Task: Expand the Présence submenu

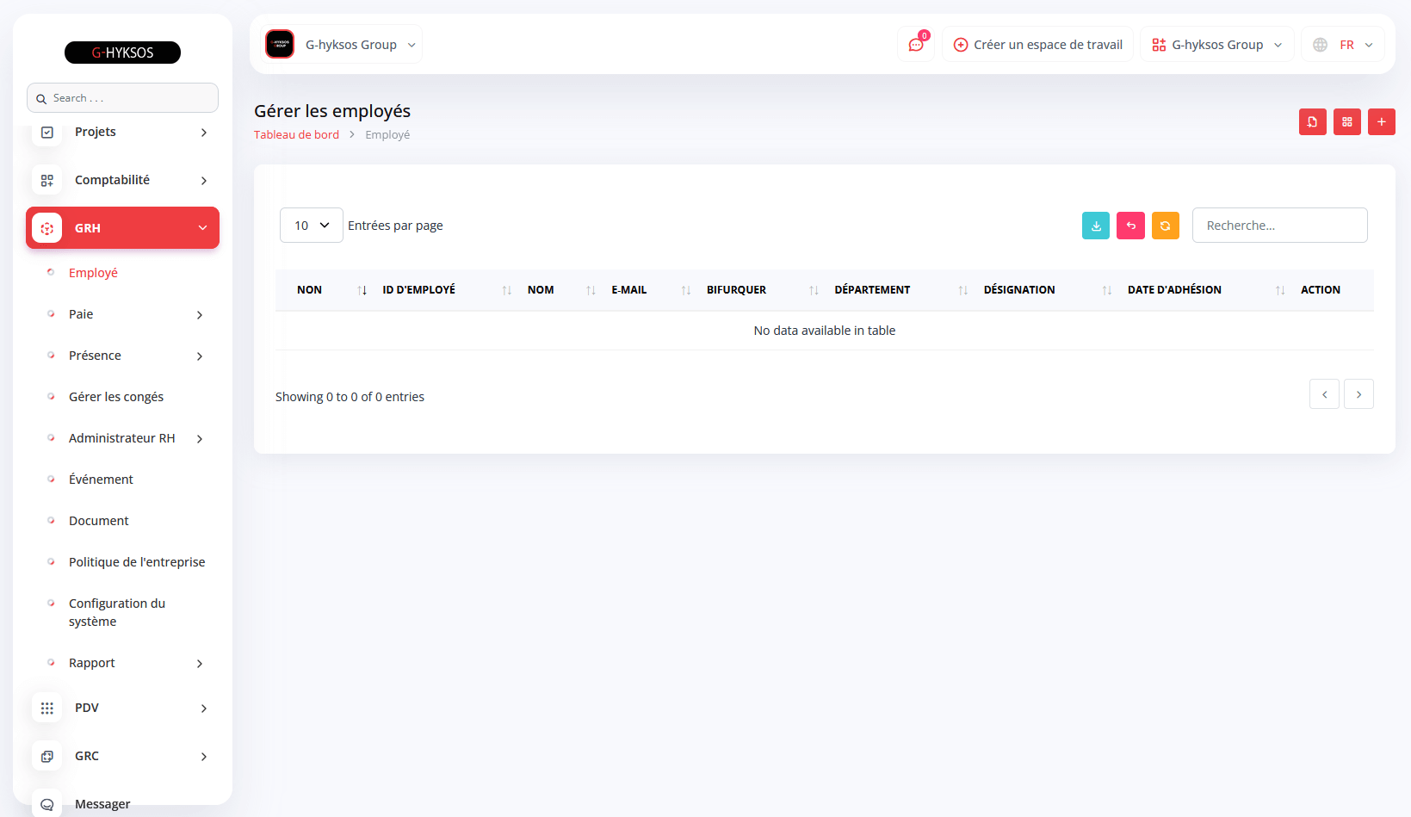Action: click(200, 356)
